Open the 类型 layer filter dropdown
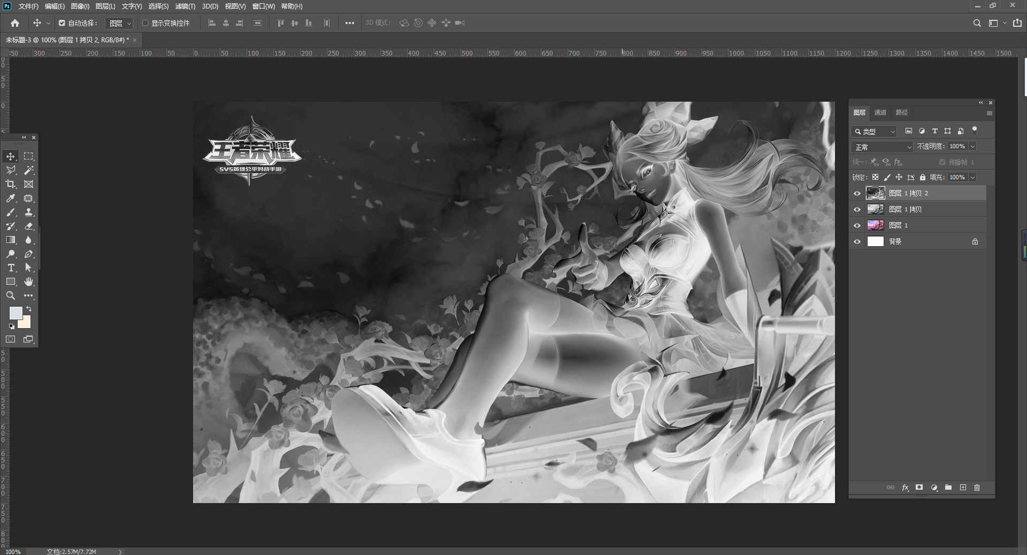 pos(875,131)
